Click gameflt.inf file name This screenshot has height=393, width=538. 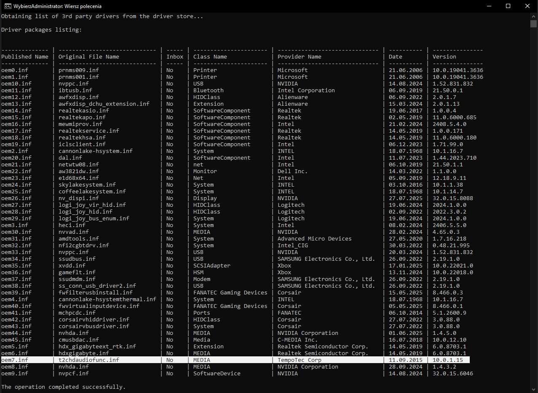77,273
